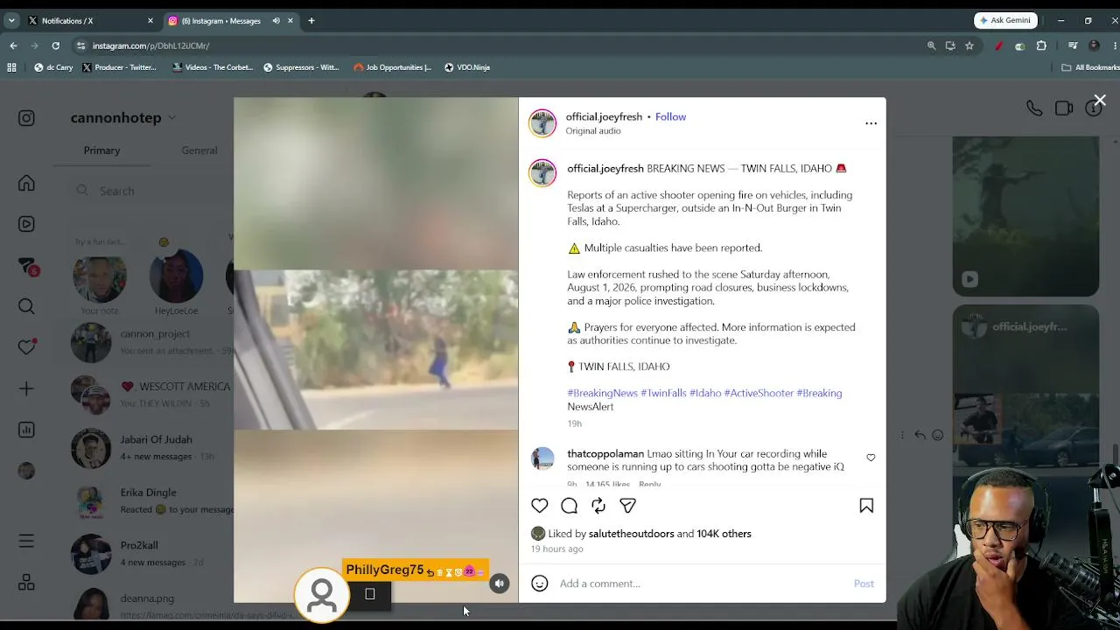The height and width of the screenshot is (630, 1120).
Task: Click the address bar URL
Action: [x=150, y=45]
